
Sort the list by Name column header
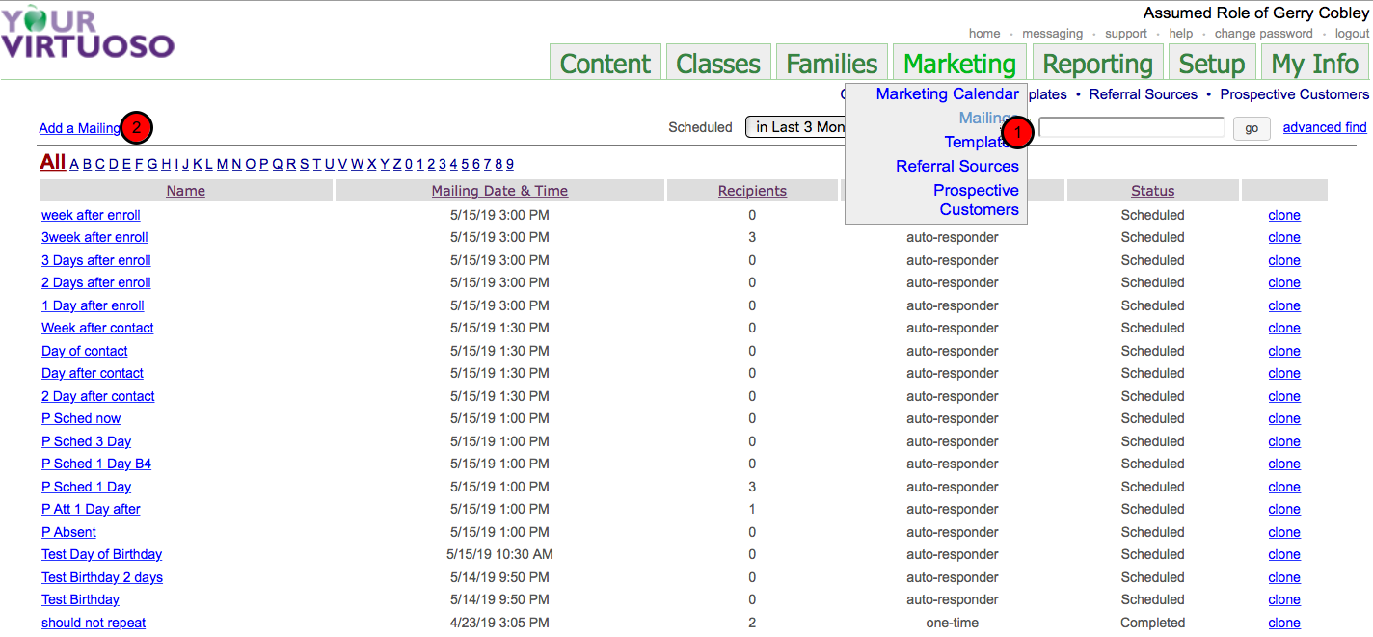click(x=185, y=191)
